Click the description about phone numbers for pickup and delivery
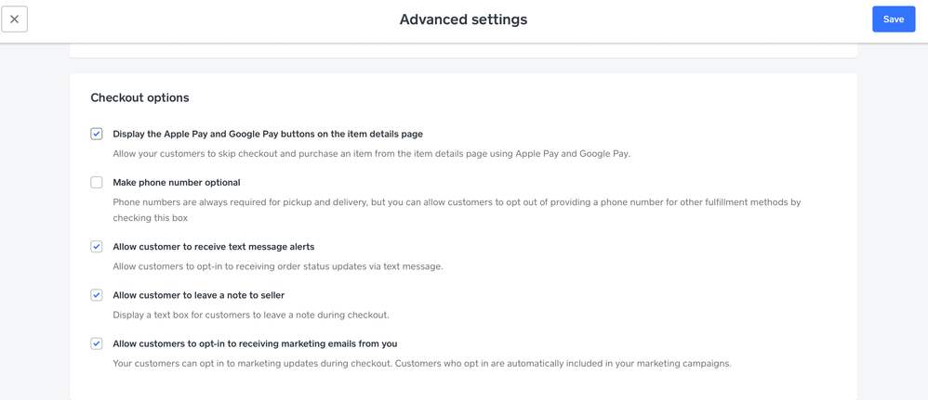 point(456,210)
